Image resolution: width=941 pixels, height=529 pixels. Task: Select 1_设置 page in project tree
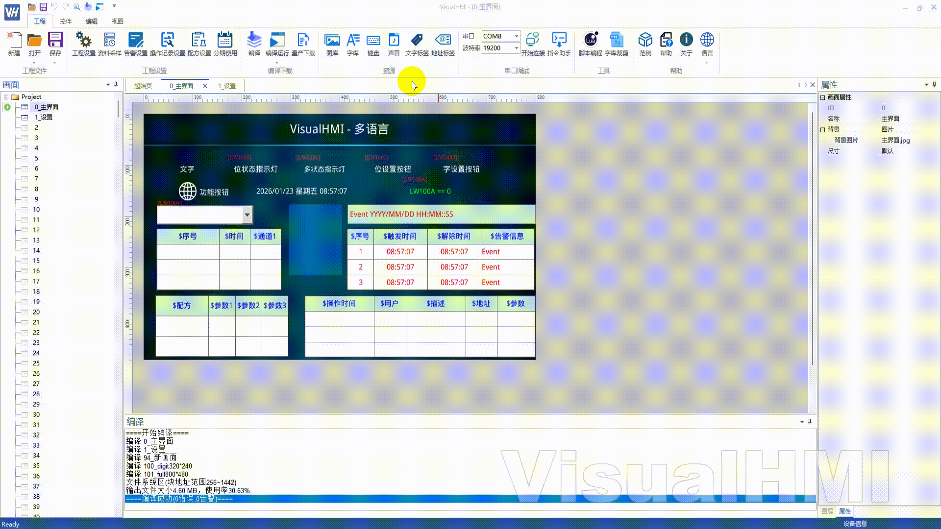point(44,118)
